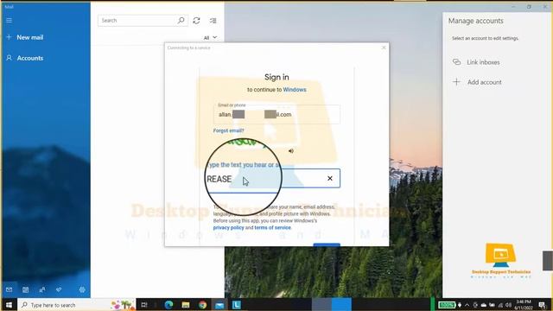Open the Action Center notifications icon

coord(542,305)
